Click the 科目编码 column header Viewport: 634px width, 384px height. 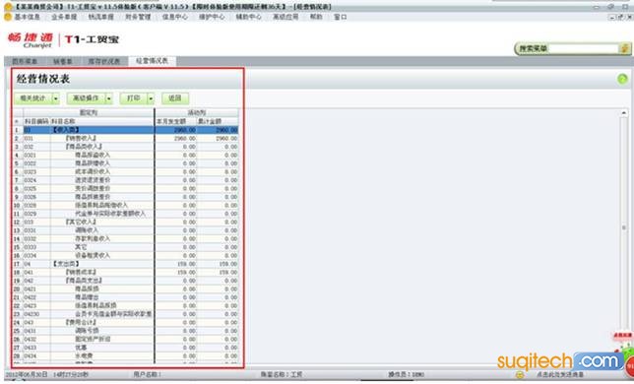36,121
